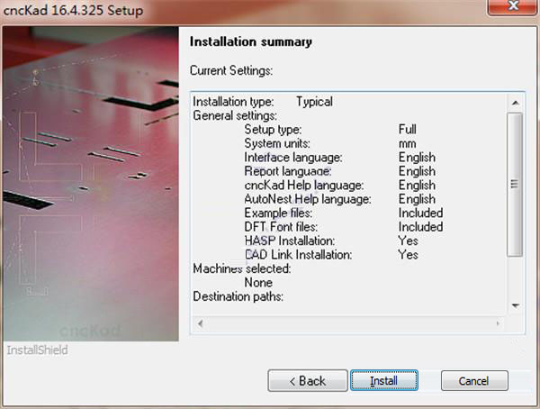540x409 pixels.
Task: Click the 'Setup type:' label
Action: (x=273, y=130)
